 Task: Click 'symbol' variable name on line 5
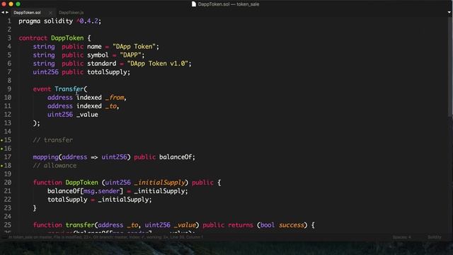[x=98, y=55]
